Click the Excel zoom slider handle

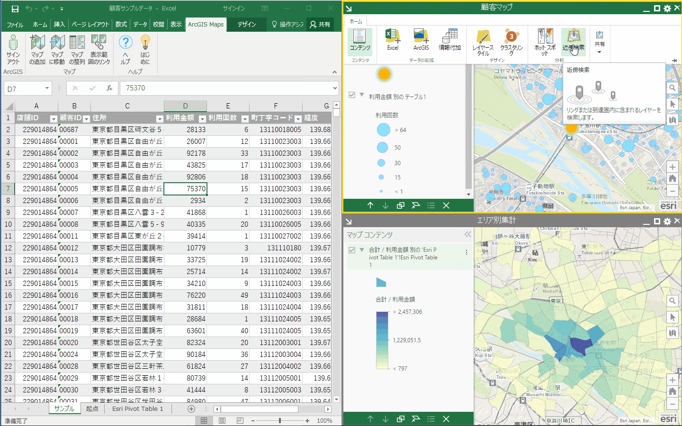point(280,420)
